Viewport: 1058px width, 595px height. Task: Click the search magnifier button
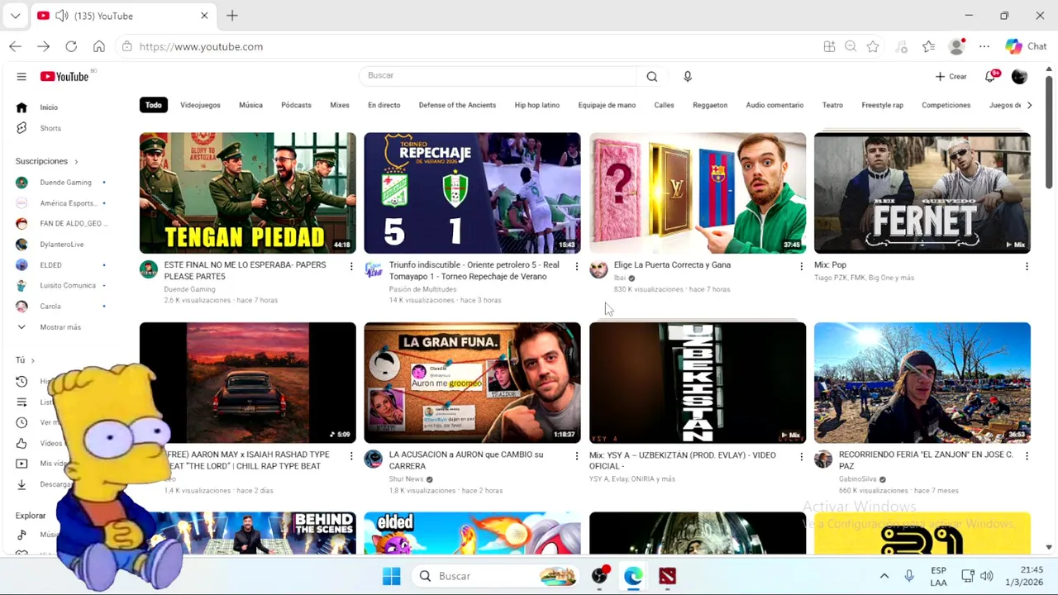(652, 76)
